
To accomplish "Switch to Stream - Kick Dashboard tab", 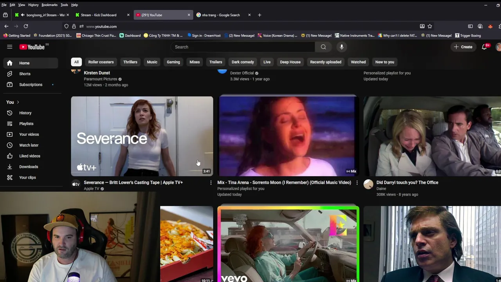I will [103, 15].
